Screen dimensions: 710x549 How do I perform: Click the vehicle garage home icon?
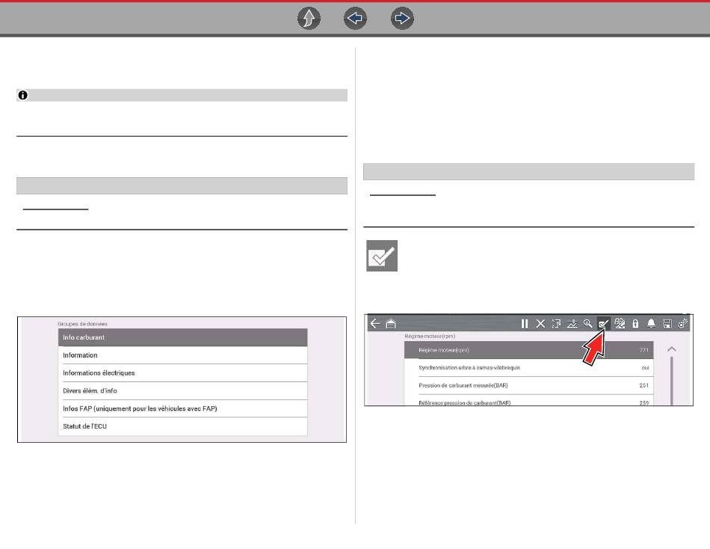392,324
